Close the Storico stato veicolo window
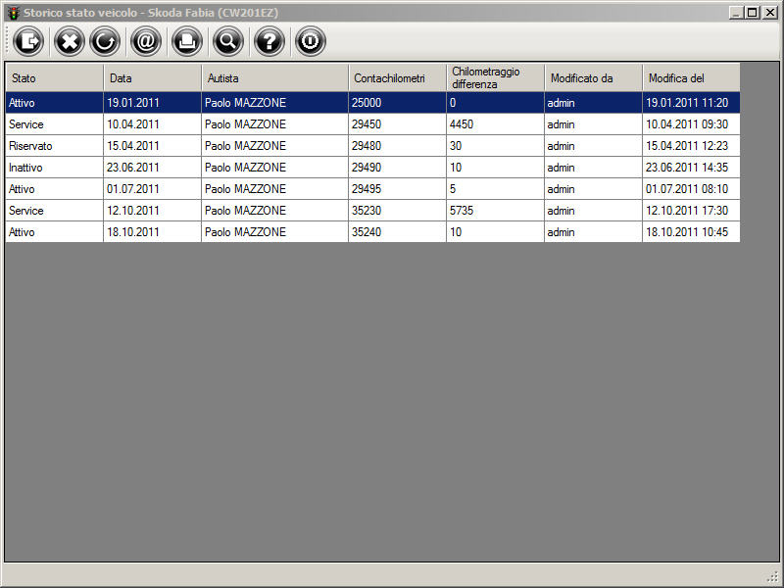784x588 pixels. coord(770,13)
